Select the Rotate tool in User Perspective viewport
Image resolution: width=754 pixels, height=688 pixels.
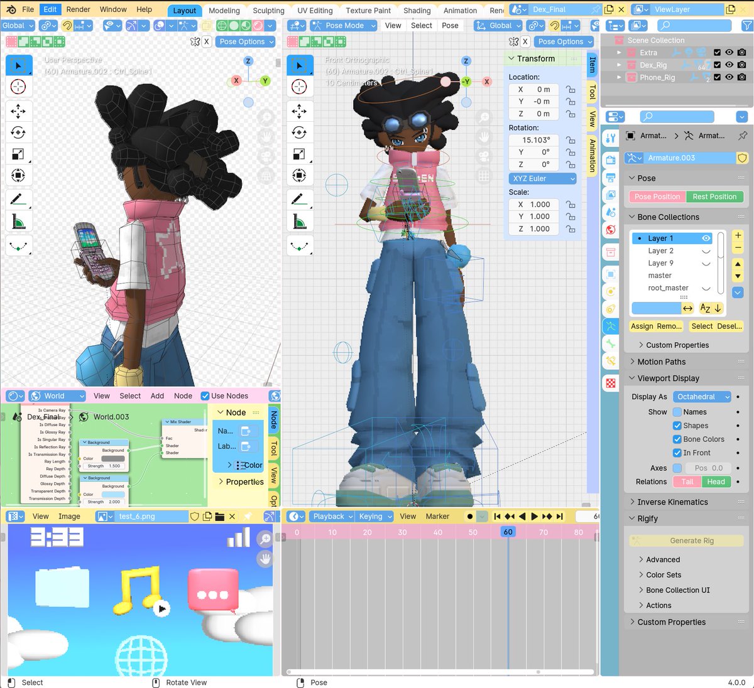tap(18, 132)
